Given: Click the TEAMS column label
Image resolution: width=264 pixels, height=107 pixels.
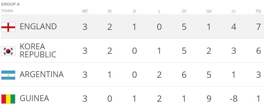Looking at the screenshot, I should (7, 11).
